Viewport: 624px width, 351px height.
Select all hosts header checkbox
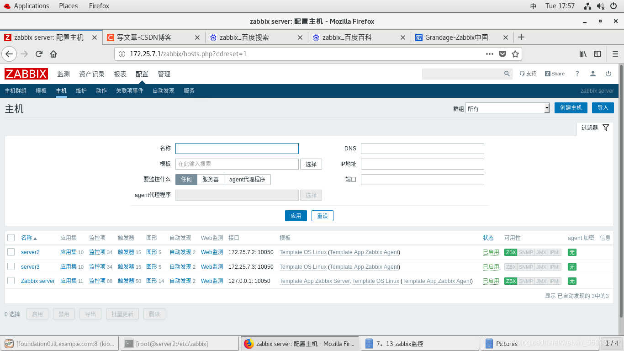(x=11, y=238)
